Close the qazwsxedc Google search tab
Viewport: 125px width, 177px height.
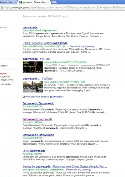[48, 2]
